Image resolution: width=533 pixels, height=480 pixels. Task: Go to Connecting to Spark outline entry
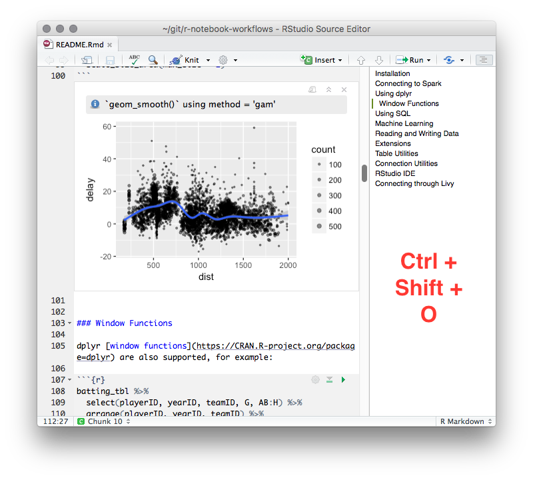(x=408, y=83)
